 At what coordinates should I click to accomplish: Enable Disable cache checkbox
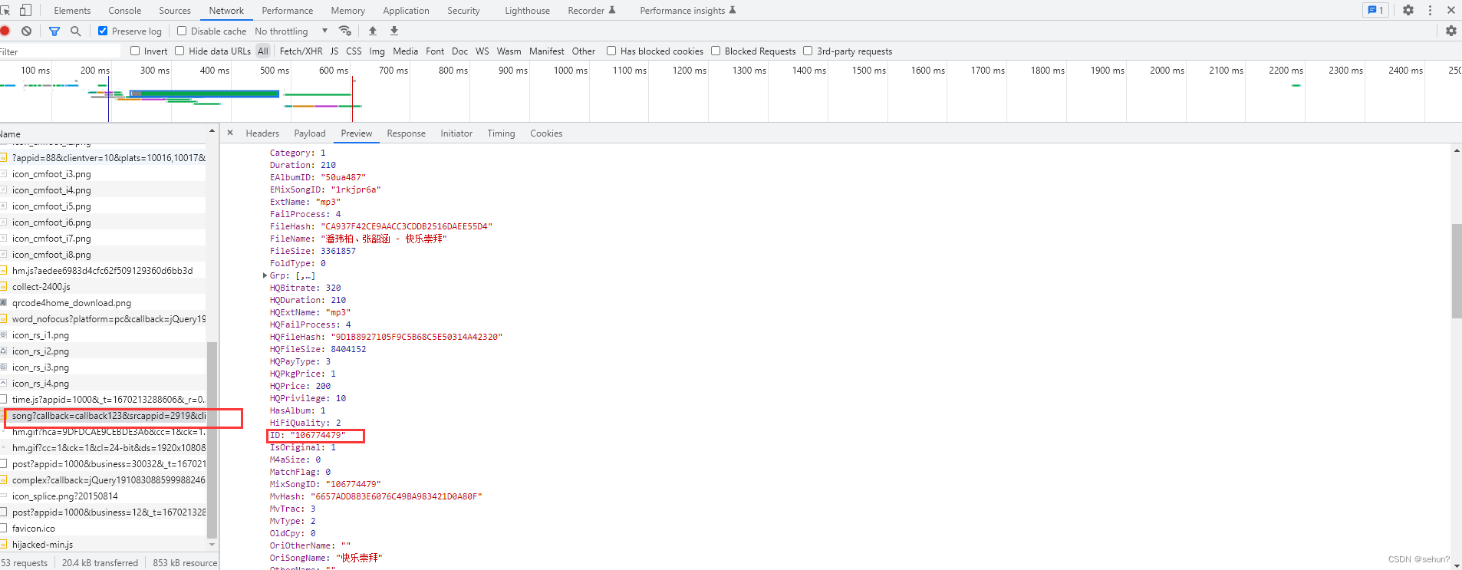[182, 31]
